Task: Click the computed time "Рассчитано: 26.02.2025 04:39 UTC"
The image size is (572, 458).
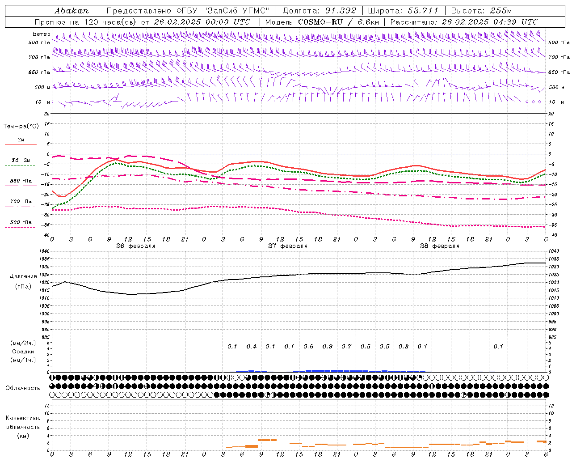Action: click(463, 22)
